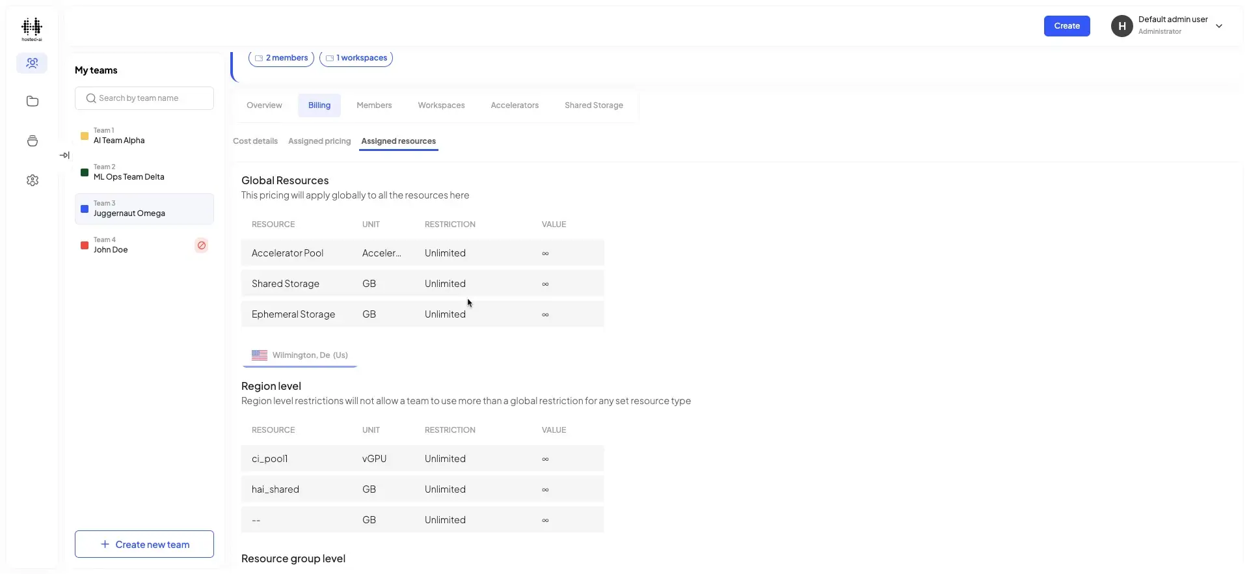
Task: Open the user account dropdown chevron
Action: click(x=1219, y=26)
